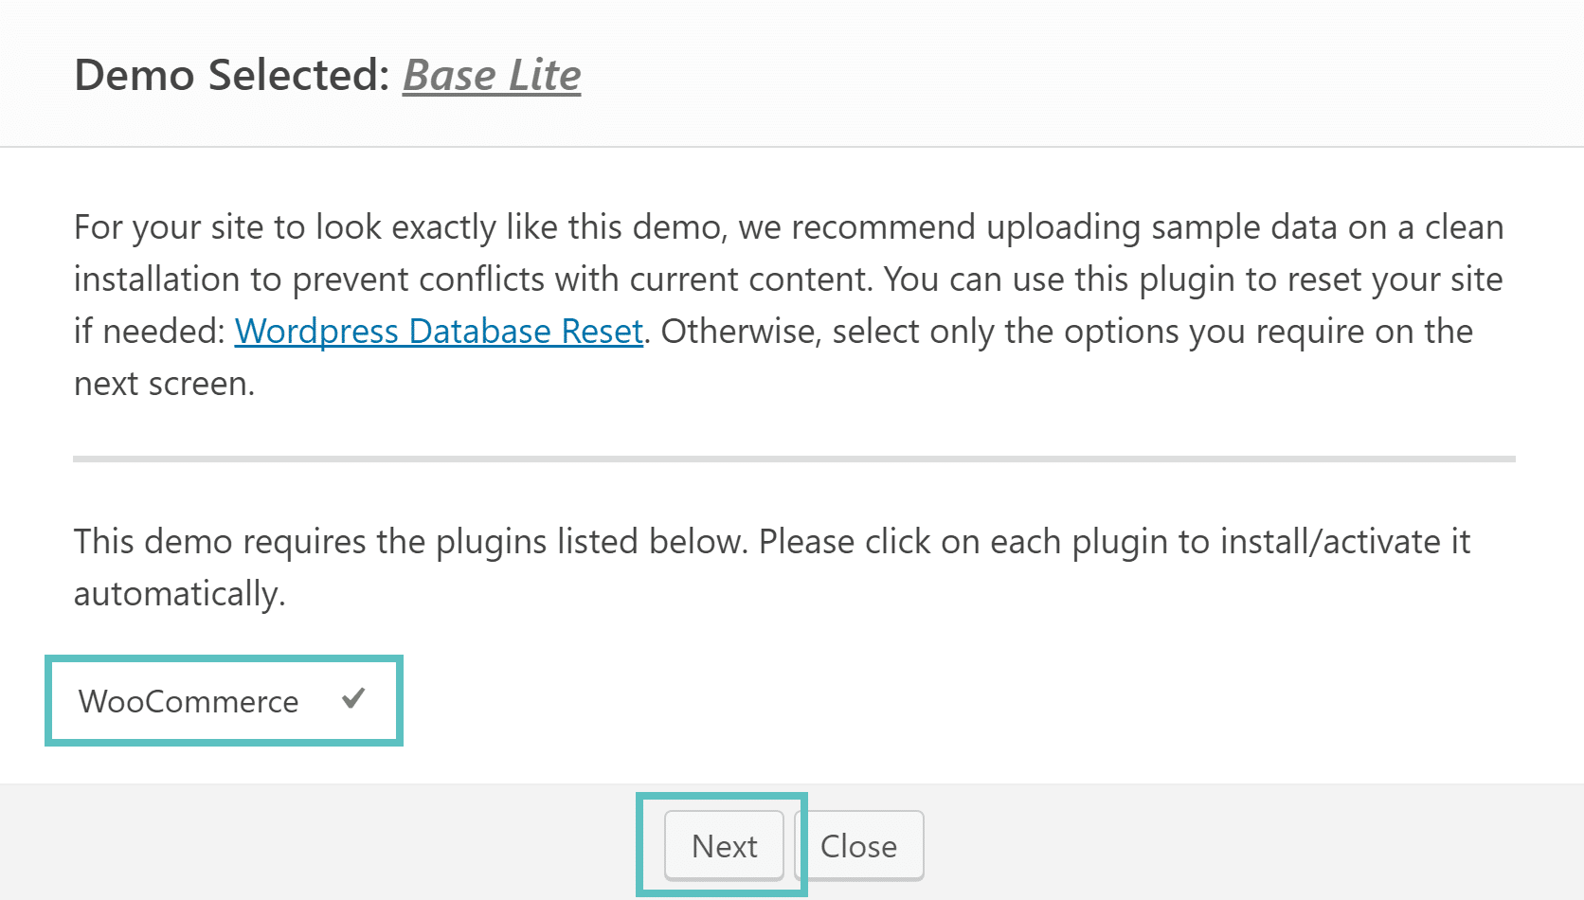Screen dimensions: 1584x900
Task: Dismiss the dialog with Close
Action: click(858, 845)
